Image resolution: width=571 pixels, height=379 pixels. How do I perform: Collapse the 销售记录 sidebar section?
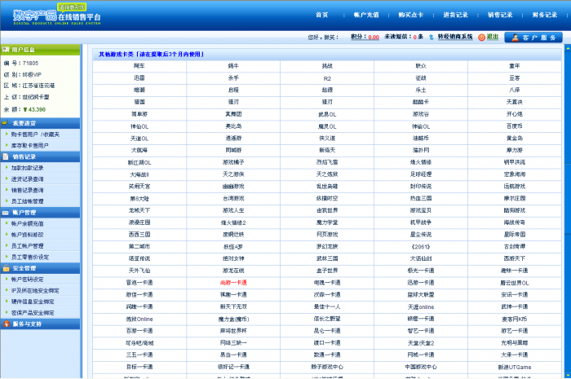(x=40, y=156)
